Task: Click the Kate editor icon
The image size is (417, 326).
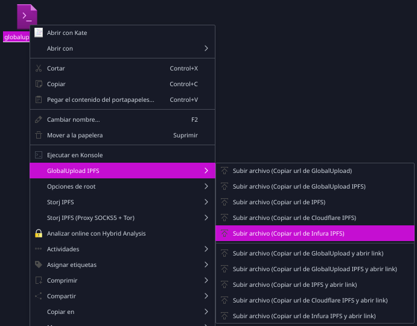Action: [39, 33]
